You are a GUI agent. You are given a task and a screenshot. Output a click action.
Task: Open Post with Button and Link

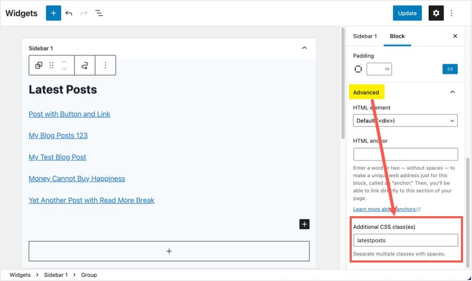pos(70,114)
